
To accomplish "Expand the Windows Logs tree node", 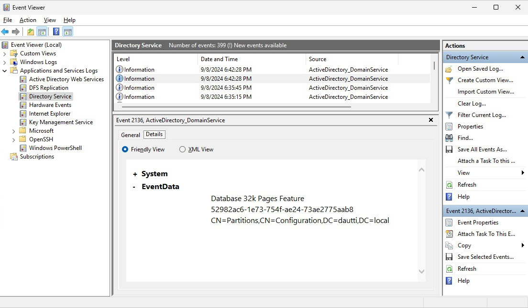I will click(x=5, y=62).
